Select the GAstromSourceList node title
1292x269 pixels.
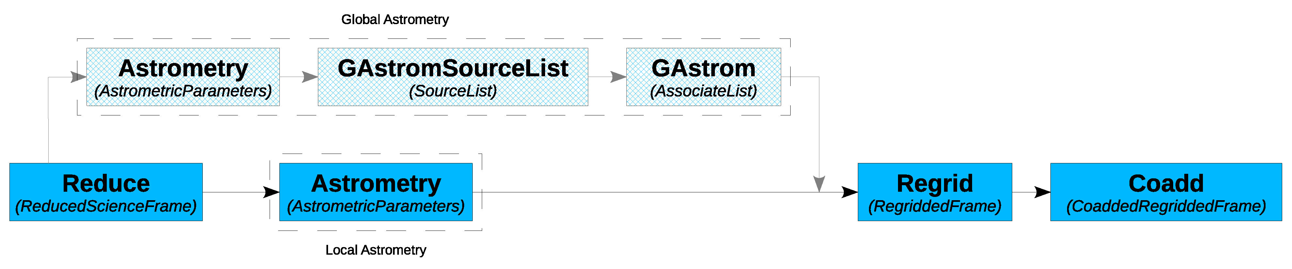point(452,68)
